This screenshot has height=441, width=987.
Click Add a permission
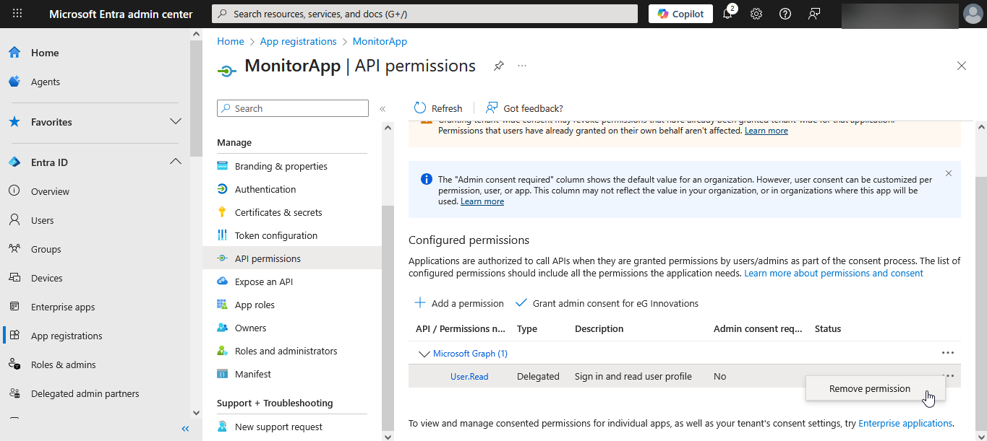[x=459, y=303]
